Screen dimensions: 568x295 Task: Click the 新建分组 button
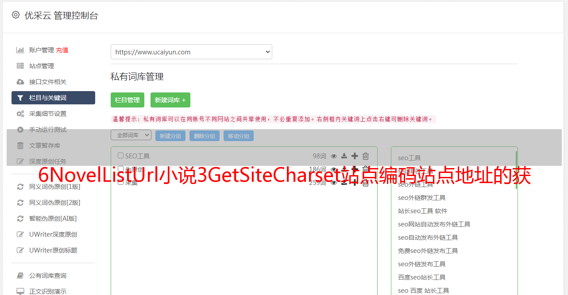pos(170,136)
